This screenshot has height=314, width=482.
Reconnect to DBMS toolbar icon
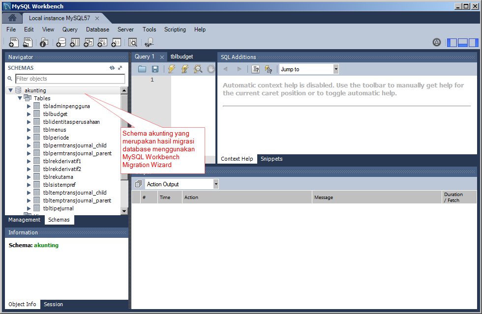pyautogui.click(x=150, y=42)
